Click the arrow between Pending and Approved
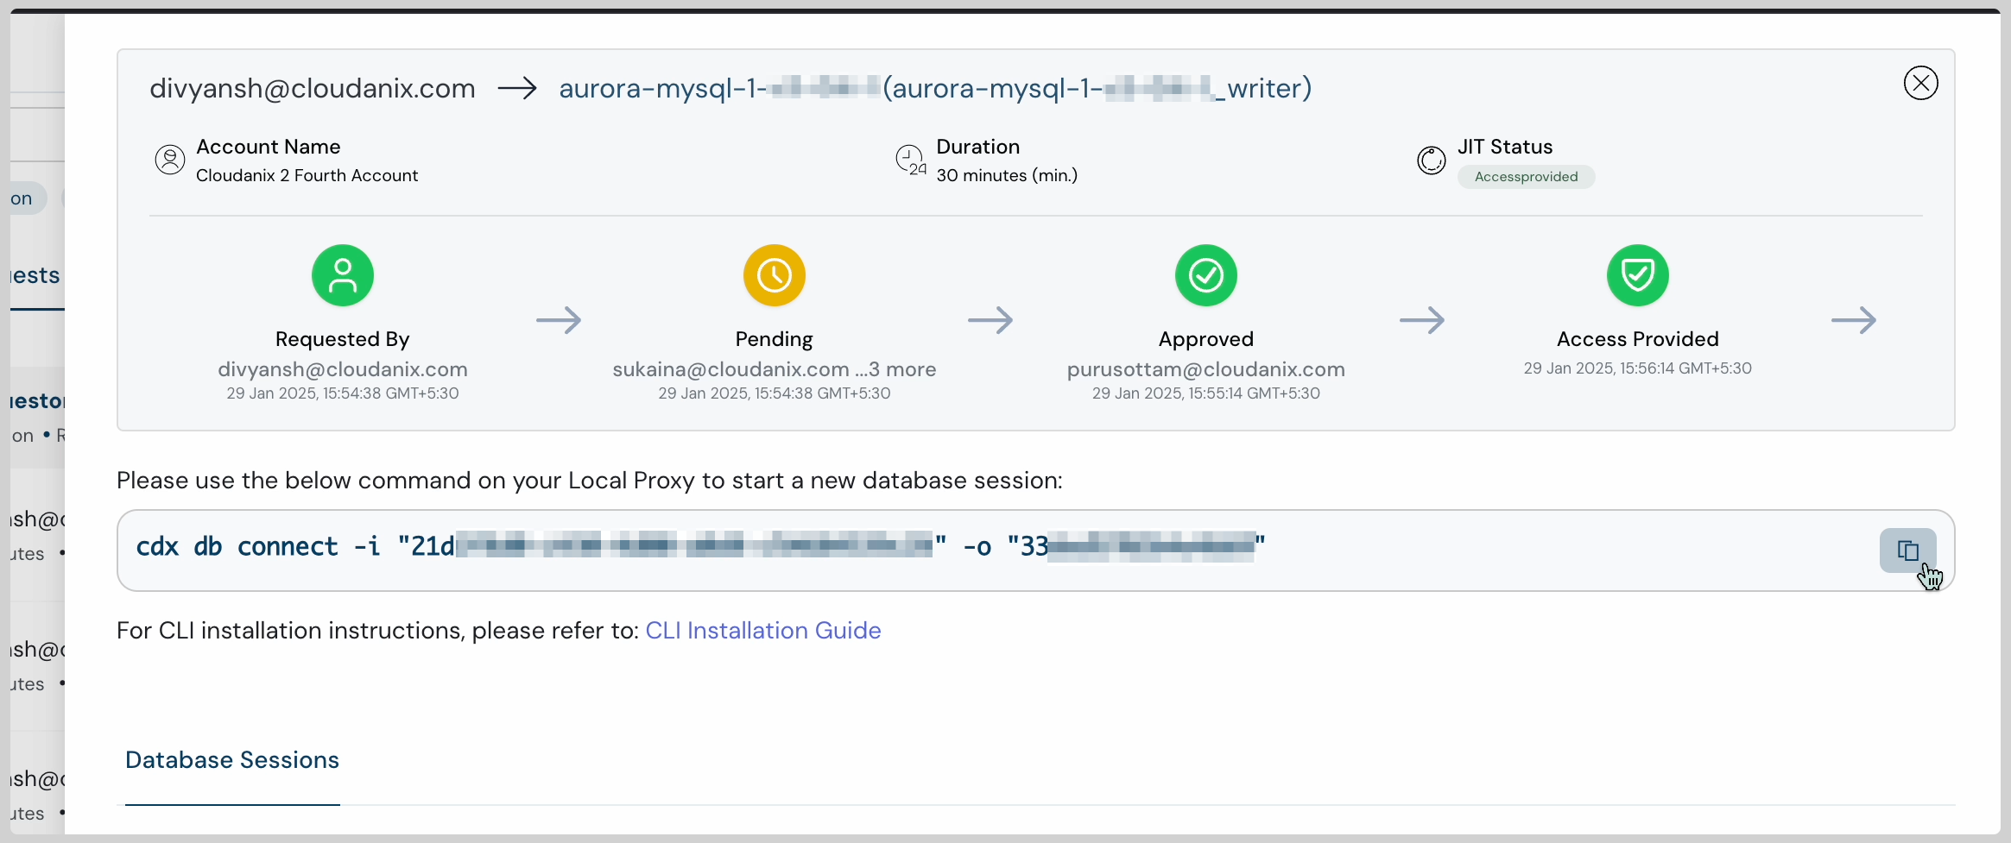This screenshot has width=2011, height=843. [x=991, y=320]
